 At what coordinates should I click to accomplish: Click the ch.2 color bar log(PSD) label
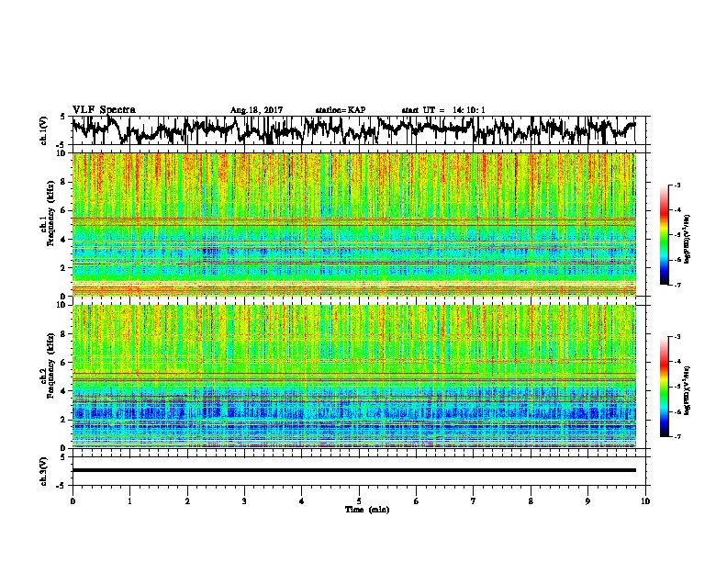687,391
